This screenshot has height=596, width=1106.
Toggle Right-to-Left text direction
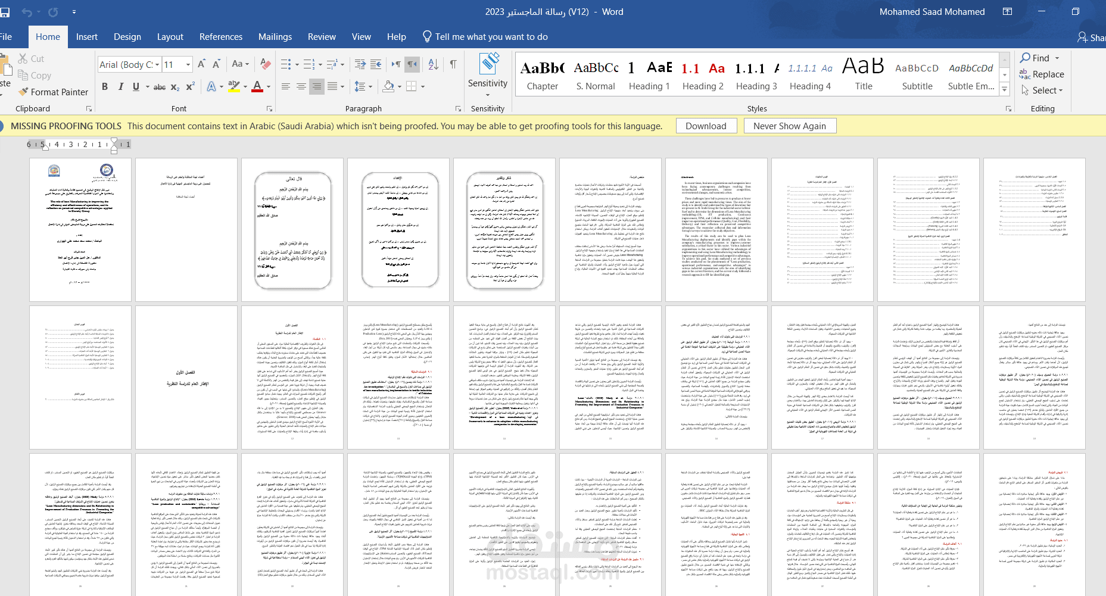pos(412,64)
